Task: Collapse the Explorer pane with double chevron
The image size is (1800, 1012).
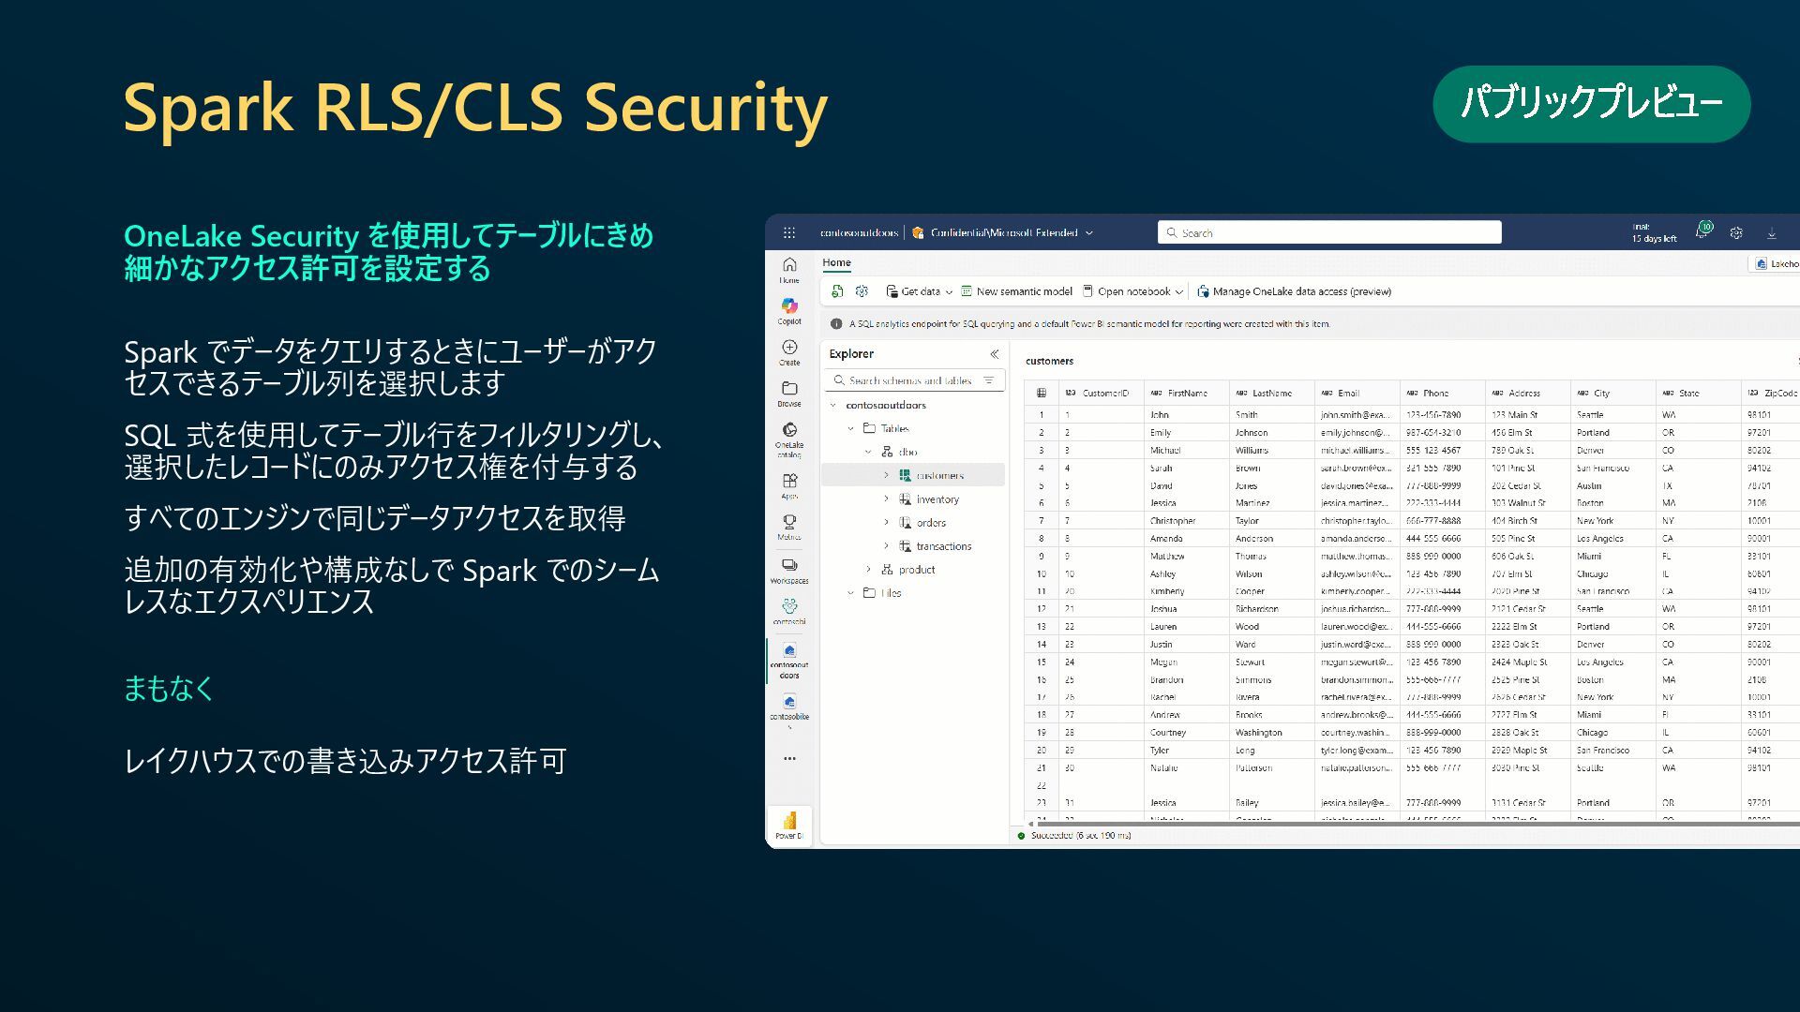Action: pos(994,354)
